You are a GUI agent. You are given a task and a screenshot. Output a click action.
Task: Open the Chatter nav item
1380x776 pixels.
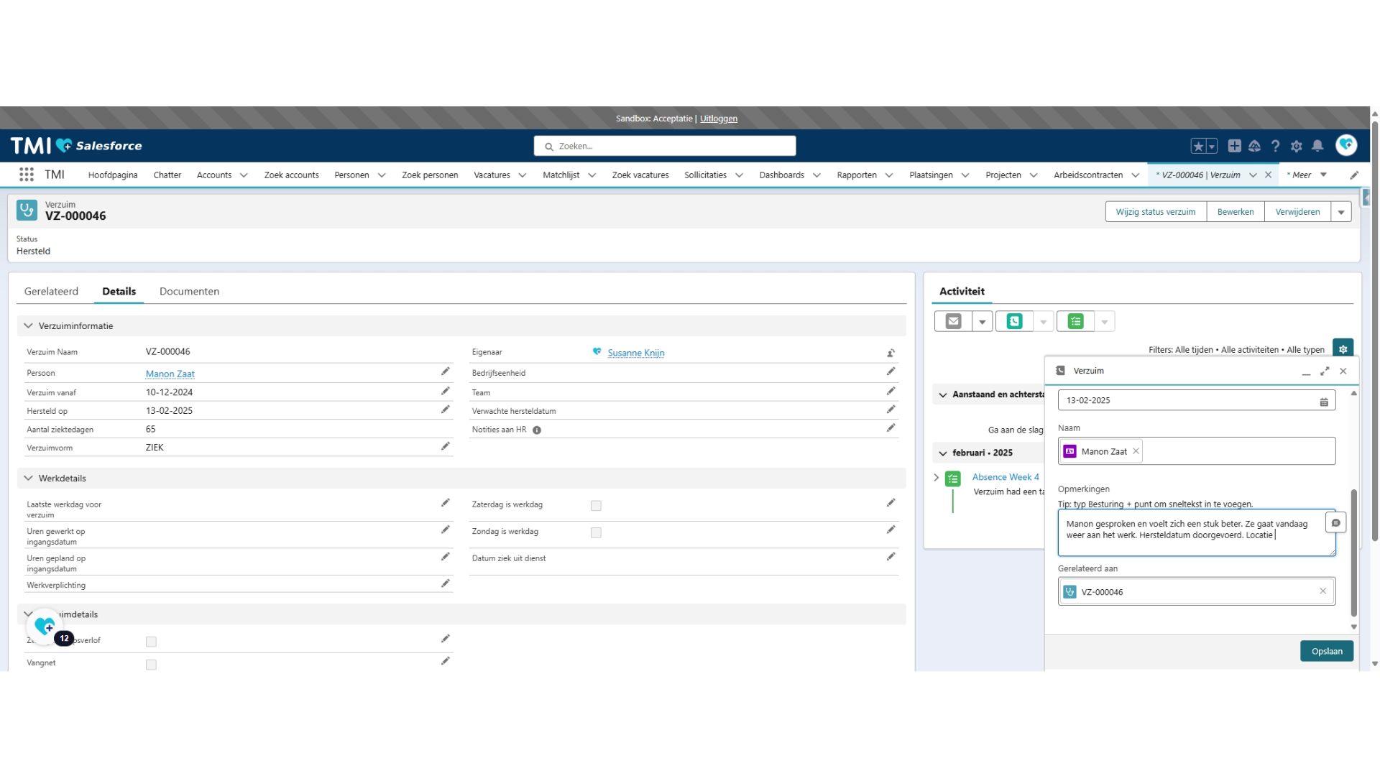pyautogui.click(x=167, y=175)
